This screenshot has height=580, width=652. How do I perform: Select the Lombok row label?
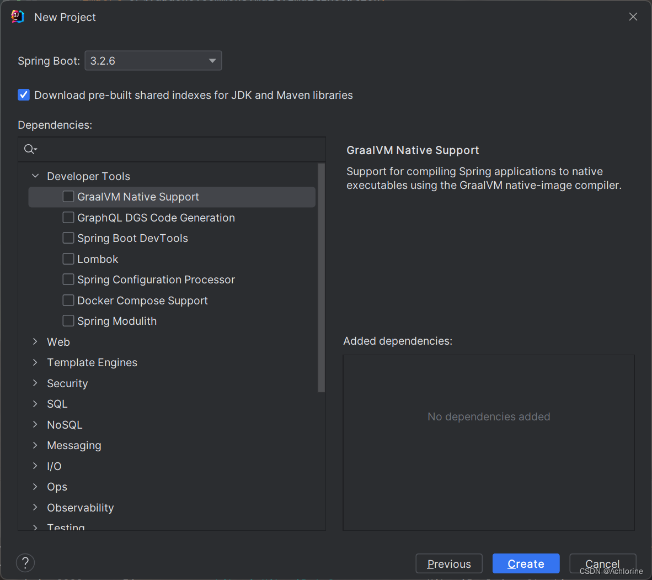[x=98, y=259]
